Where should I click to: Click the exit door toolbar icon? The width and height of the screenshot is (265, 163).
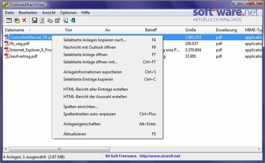click(x=73, y=20)
